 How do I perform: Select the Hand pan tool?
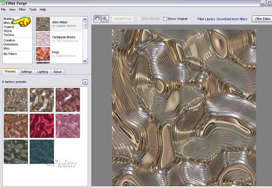pyautogui.click(x=97, y=19)
